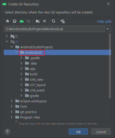
Task: Click the .idea folder icon
Action: (27, 63)
